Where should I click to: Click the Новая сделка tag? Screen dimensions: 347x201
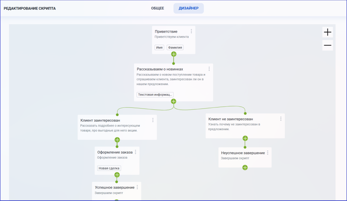(x=109, y=168)
